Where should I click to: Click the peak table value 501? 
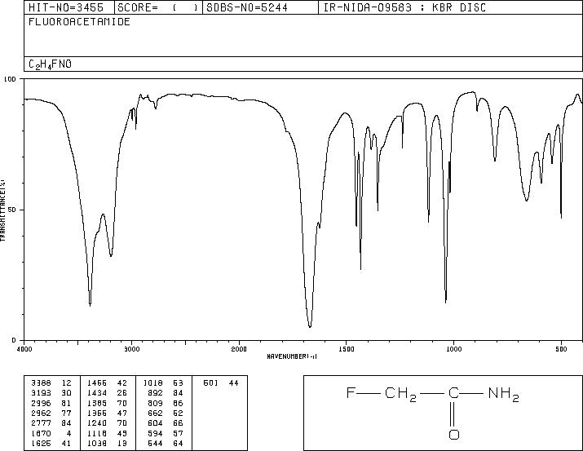[x=211, y=383]
